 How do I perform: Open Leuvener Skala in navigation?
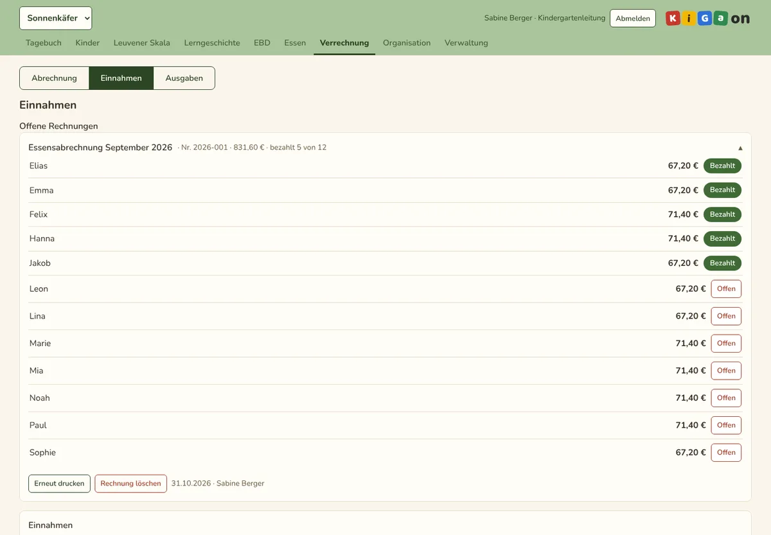coord(142,43)
